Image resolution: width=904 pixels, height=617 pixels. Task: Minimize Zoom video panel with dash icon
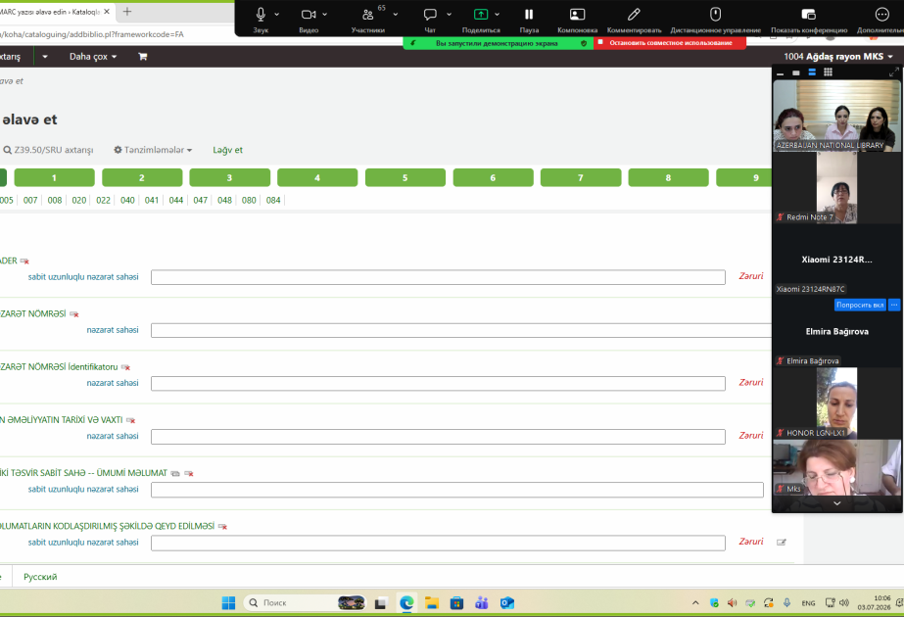coord(780,72)
